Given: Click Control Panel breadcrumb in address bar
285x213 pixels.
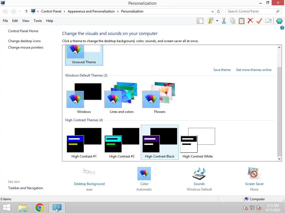Looking at the screenshot, I should tap(51, 11).
